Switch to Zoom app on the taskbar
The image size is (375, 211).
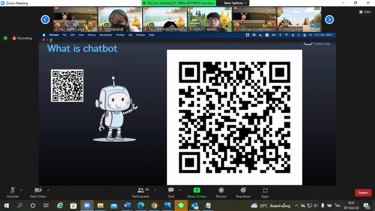87,205
